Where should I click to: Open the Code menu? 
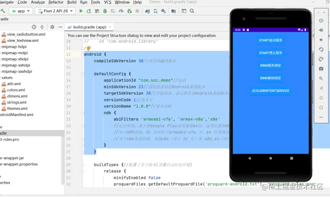[x=22, y=2]
